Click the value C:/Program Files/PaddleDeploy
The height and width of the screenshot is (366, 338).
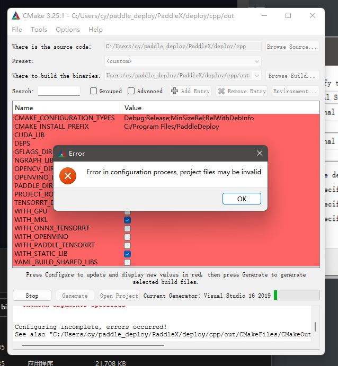pyautogui.click(x=172, y=127)
